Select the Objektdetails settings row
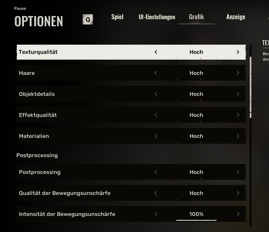This screenshot has height=232, width=269. [x=79, y=94]
